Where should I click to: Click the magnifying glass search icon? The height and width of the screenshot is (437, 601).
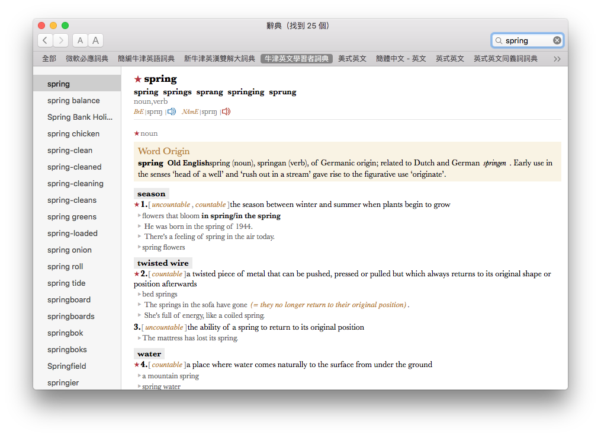499,40
